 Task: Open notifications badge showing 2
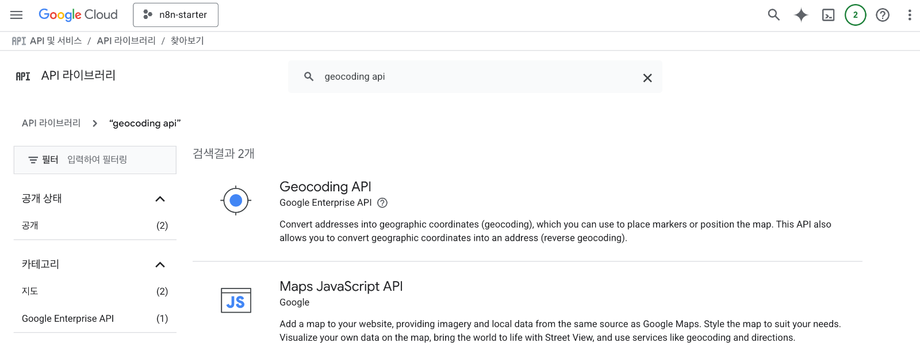pos(855,15)
